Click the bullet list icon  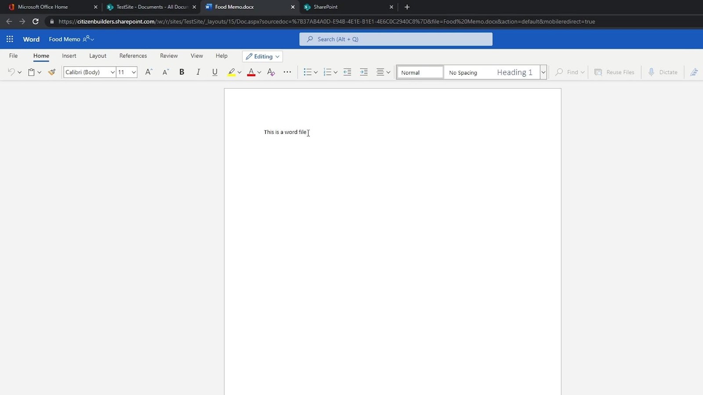307,72
